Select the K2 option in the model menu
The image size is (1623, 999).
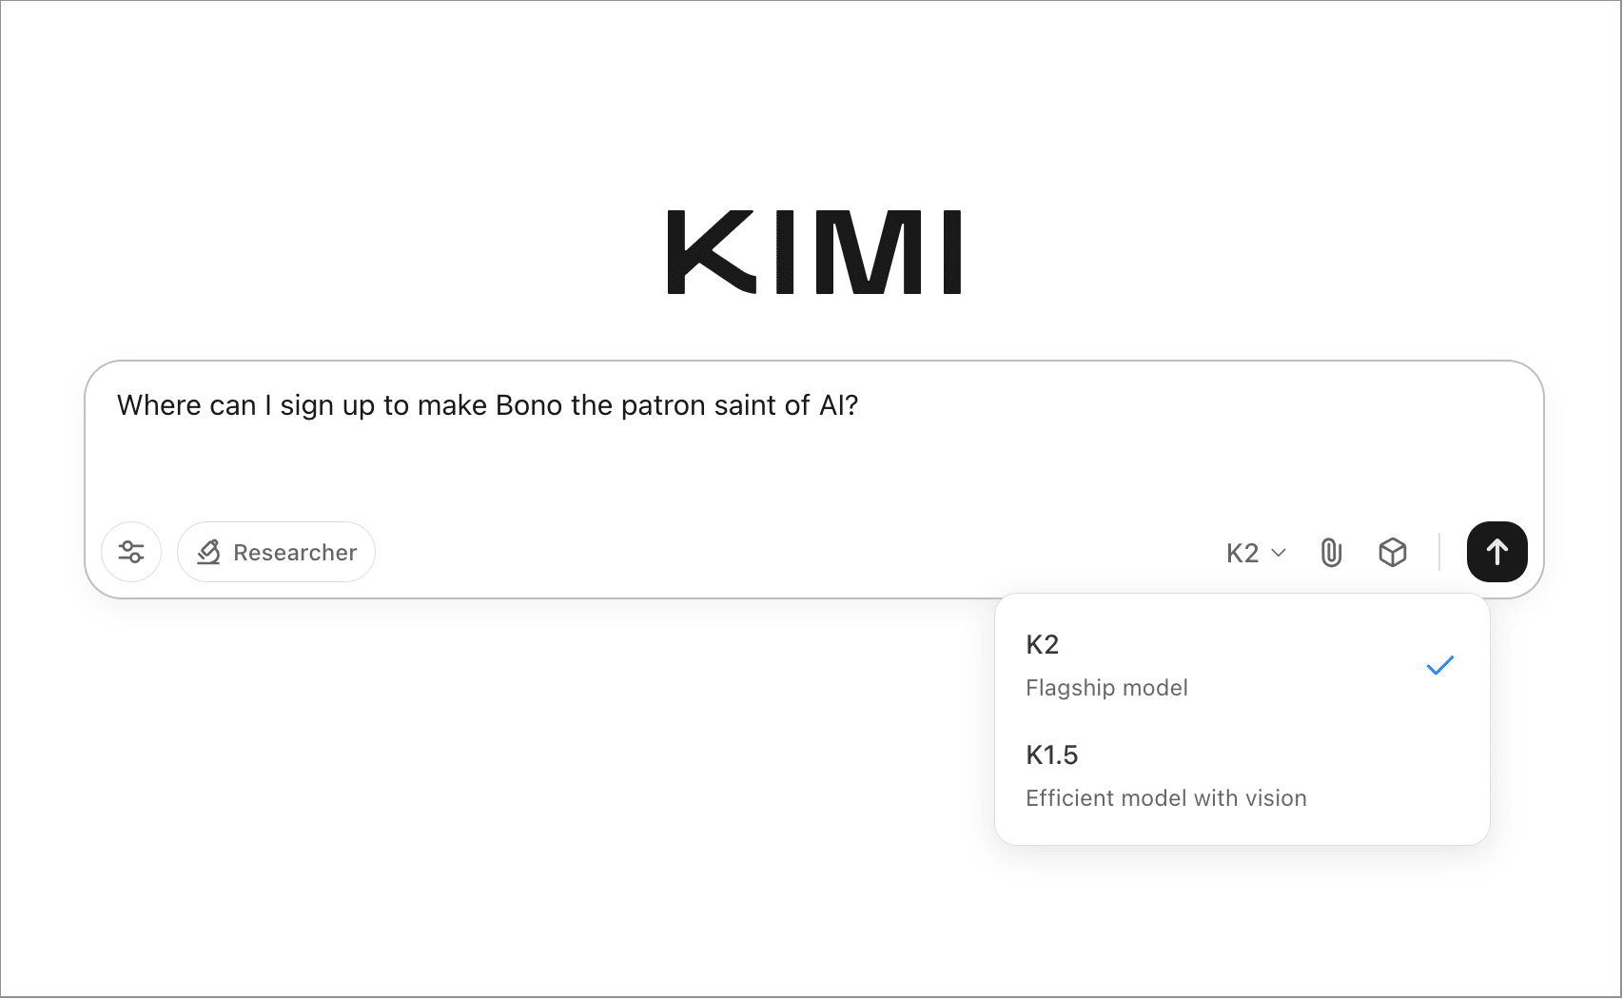tap(1043, 645)
